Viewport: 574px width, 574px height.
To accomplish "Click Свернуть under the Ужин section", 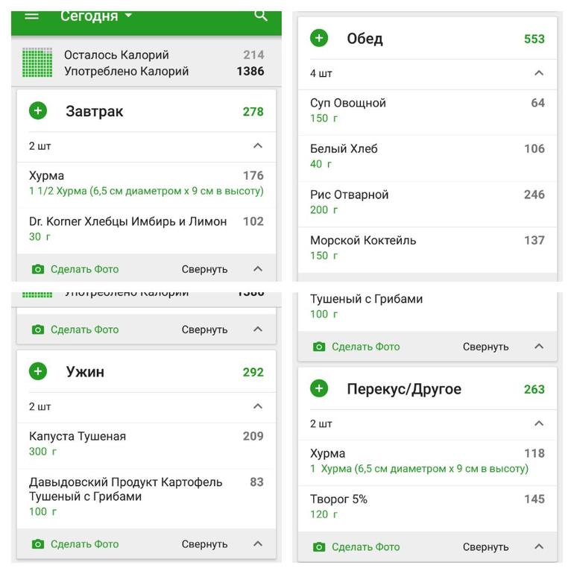I will (x=205, y=544).
